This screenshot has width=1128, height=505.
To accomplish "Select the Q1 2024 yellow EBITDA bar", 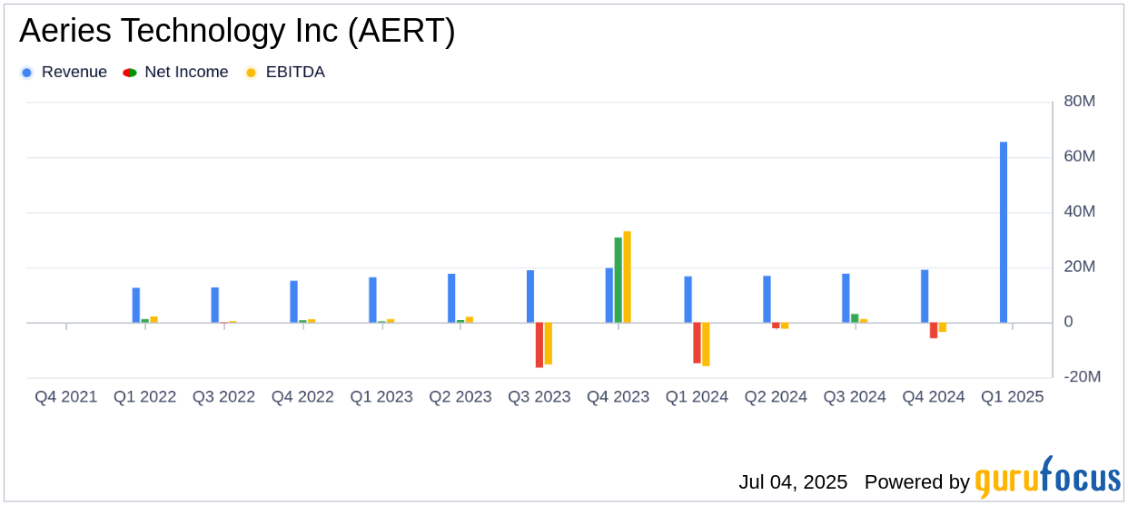I will pos(706,345).
